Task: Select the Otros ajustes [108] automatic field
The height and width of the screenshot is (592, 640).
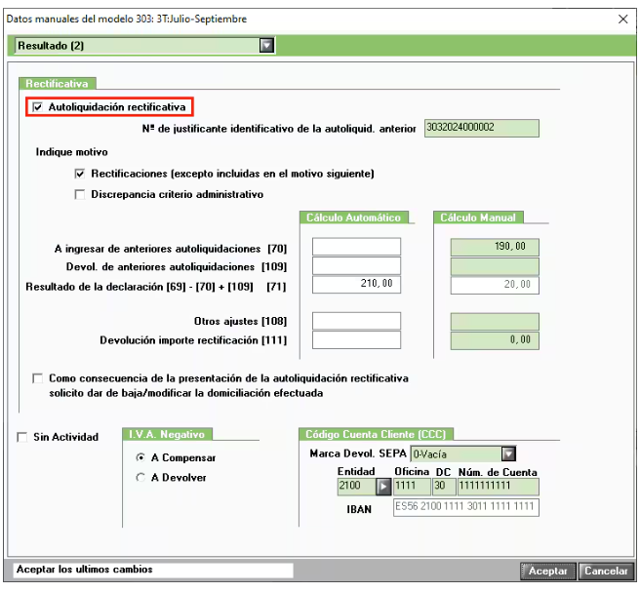Action: [356, 320]
